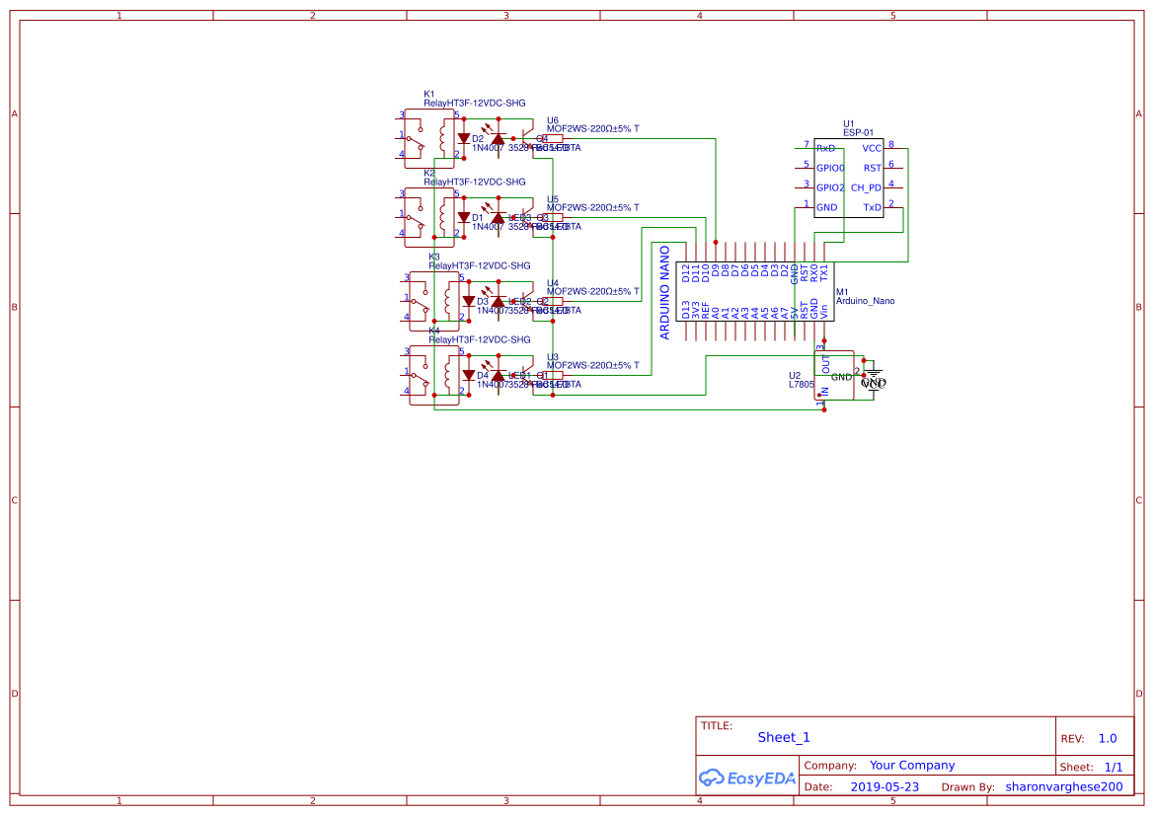The height and width of the screenshot is (816, 1154).
Task: Select the relay K2 symbol
Action: (x=426, y=219)
